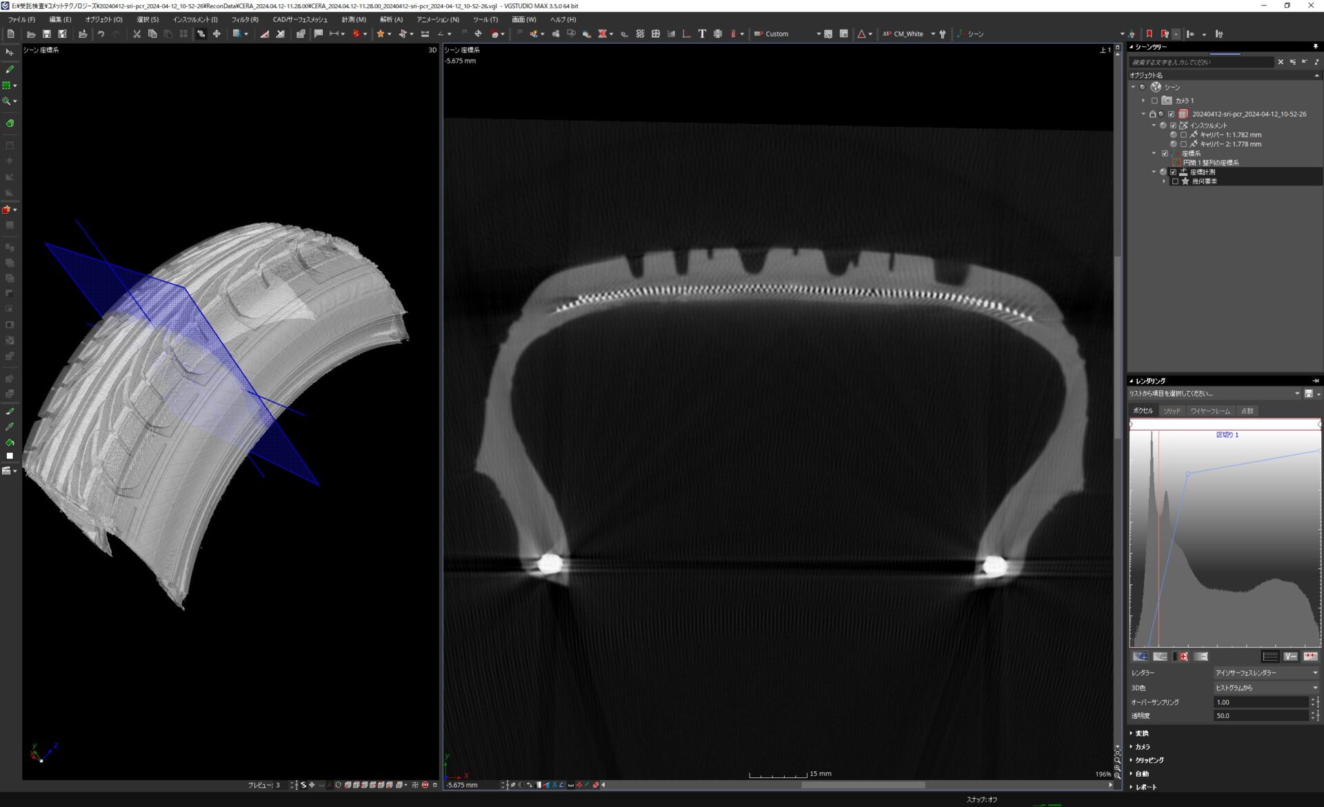Click the Save project toolbar icon
The image size is (1324, 807).
47,34
